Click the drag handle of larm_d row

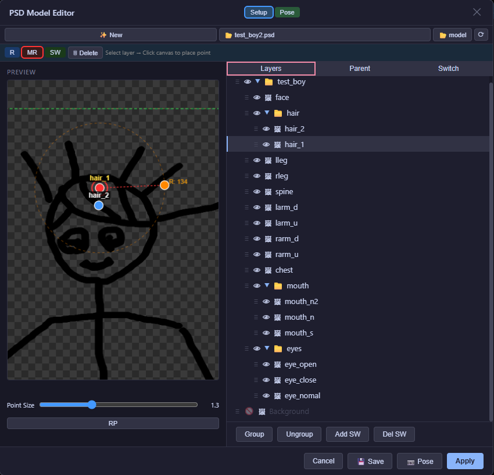tap(246, 208)
